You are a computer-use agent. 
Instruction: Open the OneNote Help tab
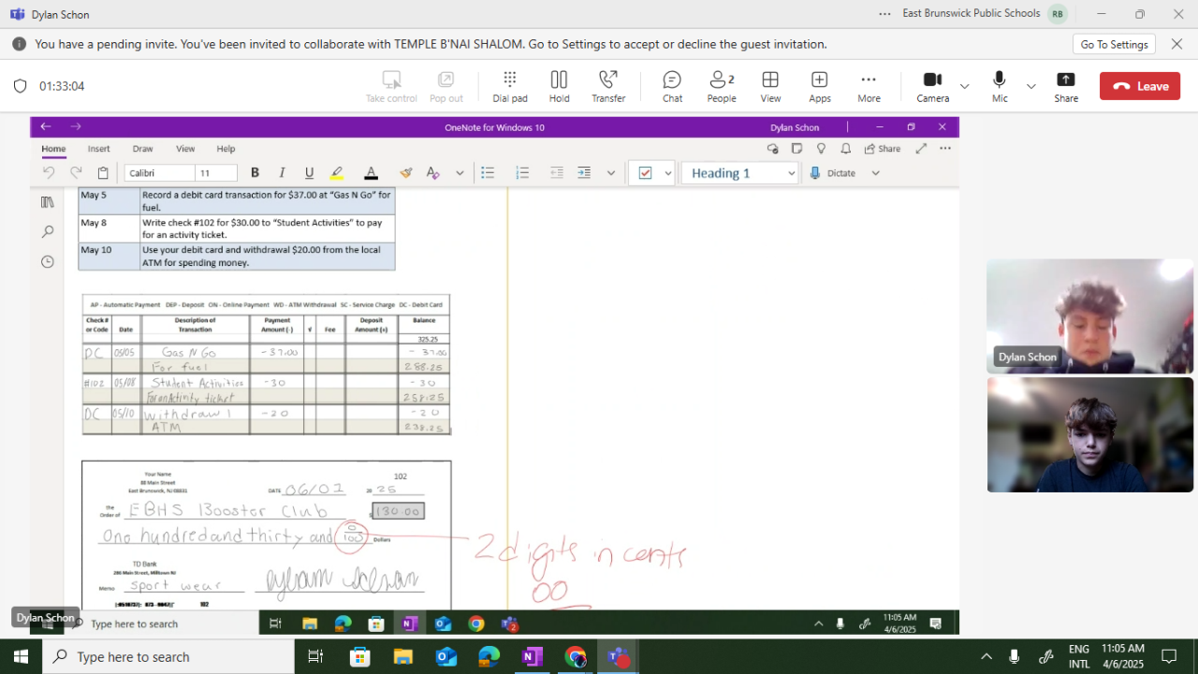coord(226,149)
